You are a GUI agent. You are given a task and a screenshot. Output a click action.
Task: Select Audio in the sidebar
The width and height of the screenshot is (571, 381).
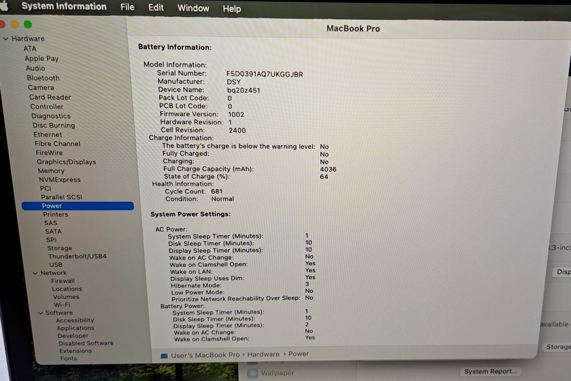35,68
